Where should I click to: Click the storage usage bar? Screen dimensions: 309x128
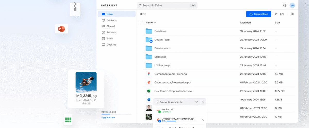[116, 114]
